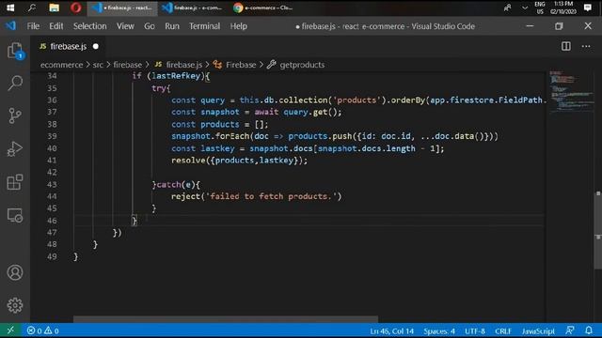This screenshot has height=338, width=602.
Task: Open the Opera browser from the taskbar
Action: [75, 8]
